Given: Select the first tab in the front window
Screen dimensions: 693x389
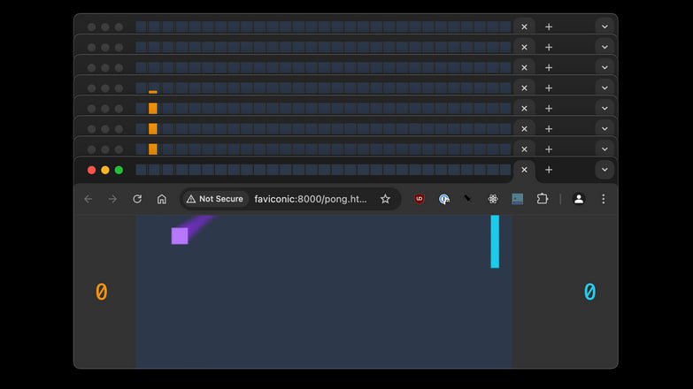Looking at the screenshot, I should pos(141,170).
